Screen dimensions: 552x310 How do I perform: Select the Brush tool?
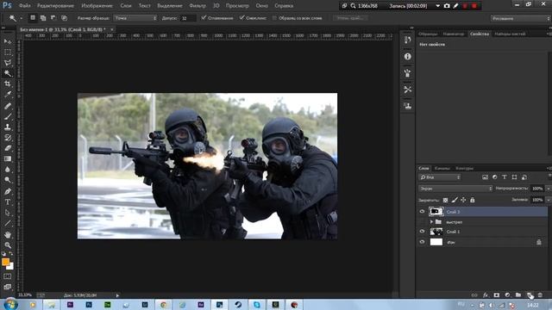(8, 116)
